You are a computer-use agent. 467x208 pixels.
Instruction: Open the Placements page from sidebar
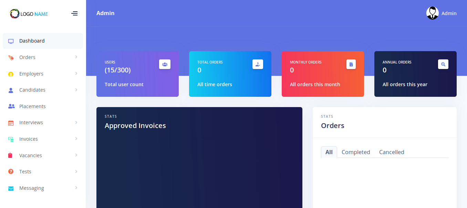tap(32, 106)
